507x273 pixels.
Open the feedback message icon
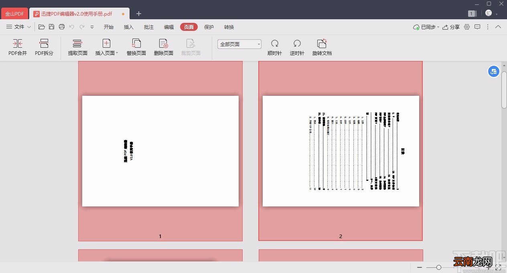[477, 27]
